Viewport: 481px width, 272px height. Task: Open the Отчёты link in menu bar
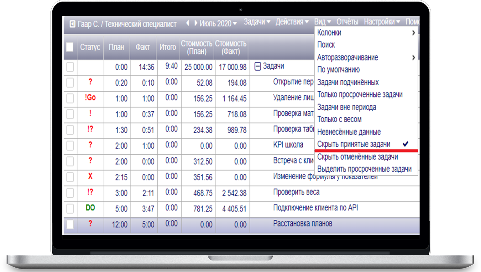pos(347,22)
